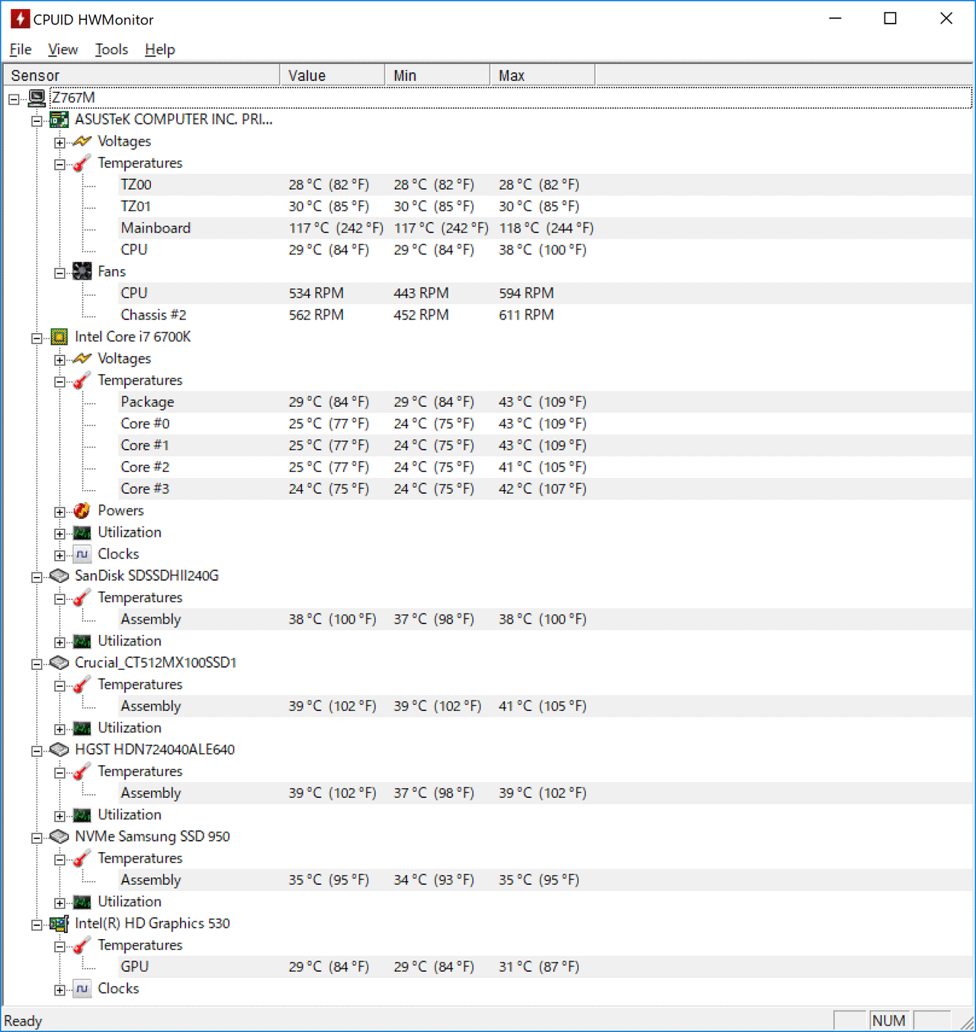Open the File menu
This screenshot has height=1032, width=976.
point(21,50)
